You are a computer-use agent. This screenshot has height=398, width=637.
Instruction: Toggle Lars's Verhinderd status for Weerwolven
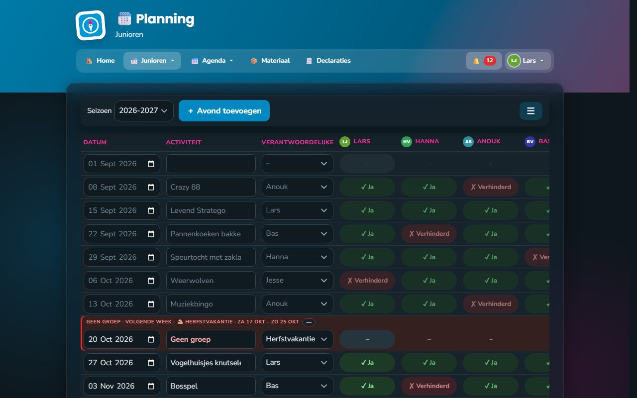point(367,281)
